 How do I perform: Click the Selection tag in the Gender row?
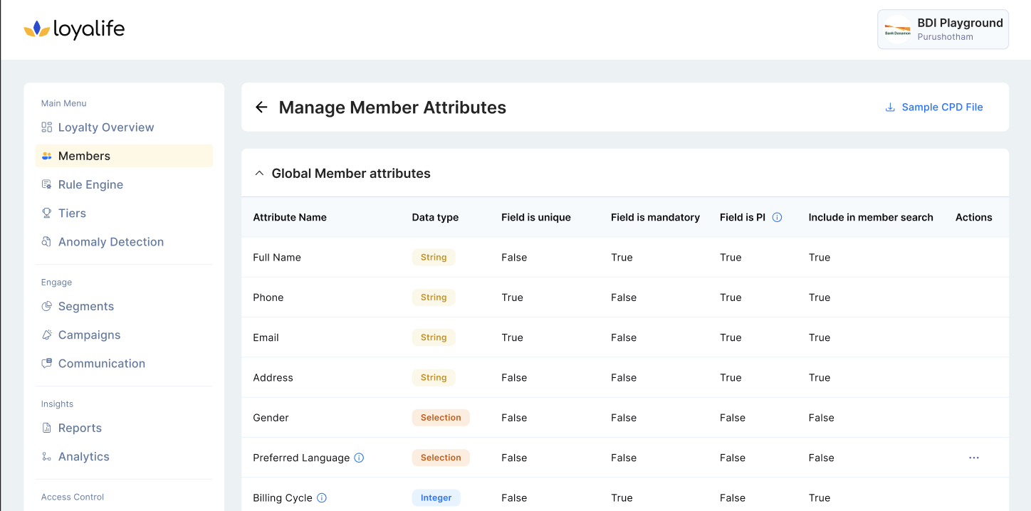pos(441,418)
